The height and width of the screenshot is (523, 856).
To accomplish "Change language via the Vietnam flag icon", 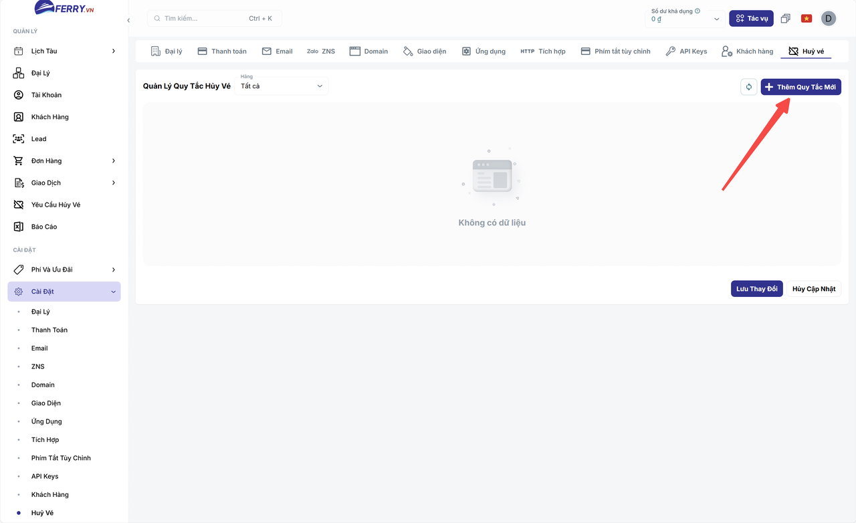I will [x=807, y=19].
